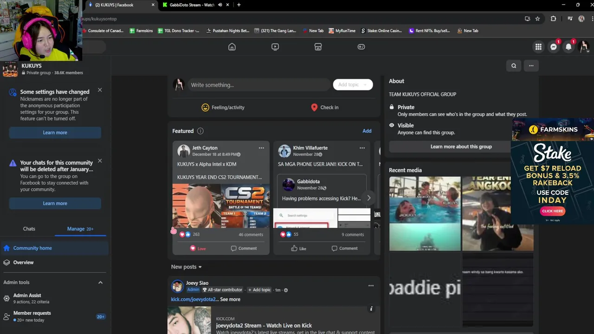This screenshot has height=334, width=594.
Task: Expand 'See more' on Joevy Siao post
Action: click(x=230, y=299)
